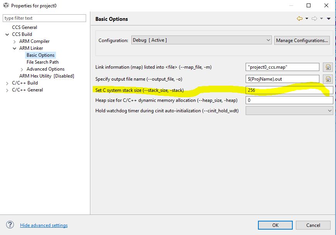Click browse icon next to output file field
This screenshot has height=235, width=336.
[328, 79]
